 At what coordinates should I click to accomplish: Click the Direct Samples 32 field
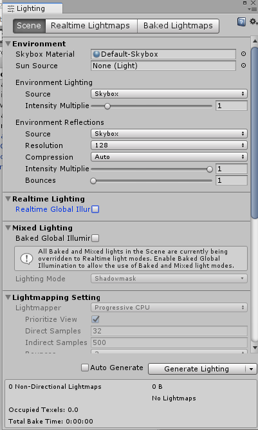click(x=169, y=331)
